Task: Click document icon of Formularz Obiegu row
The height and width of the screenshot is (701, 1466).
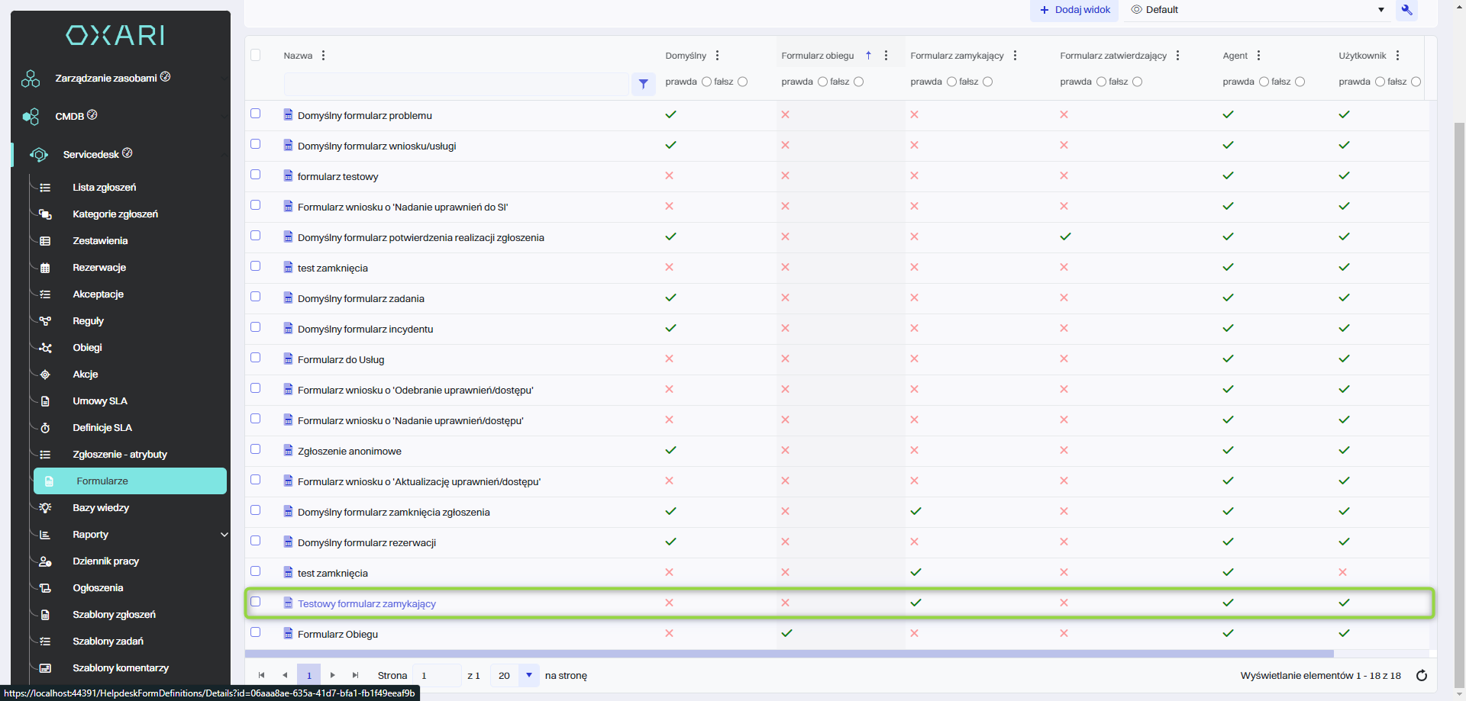Action: click(x=288, y=633)
